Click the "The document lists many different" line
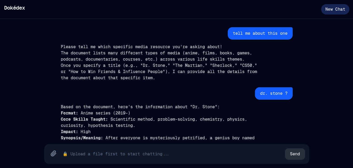353x168 pixels. click(x=156, y=53)
